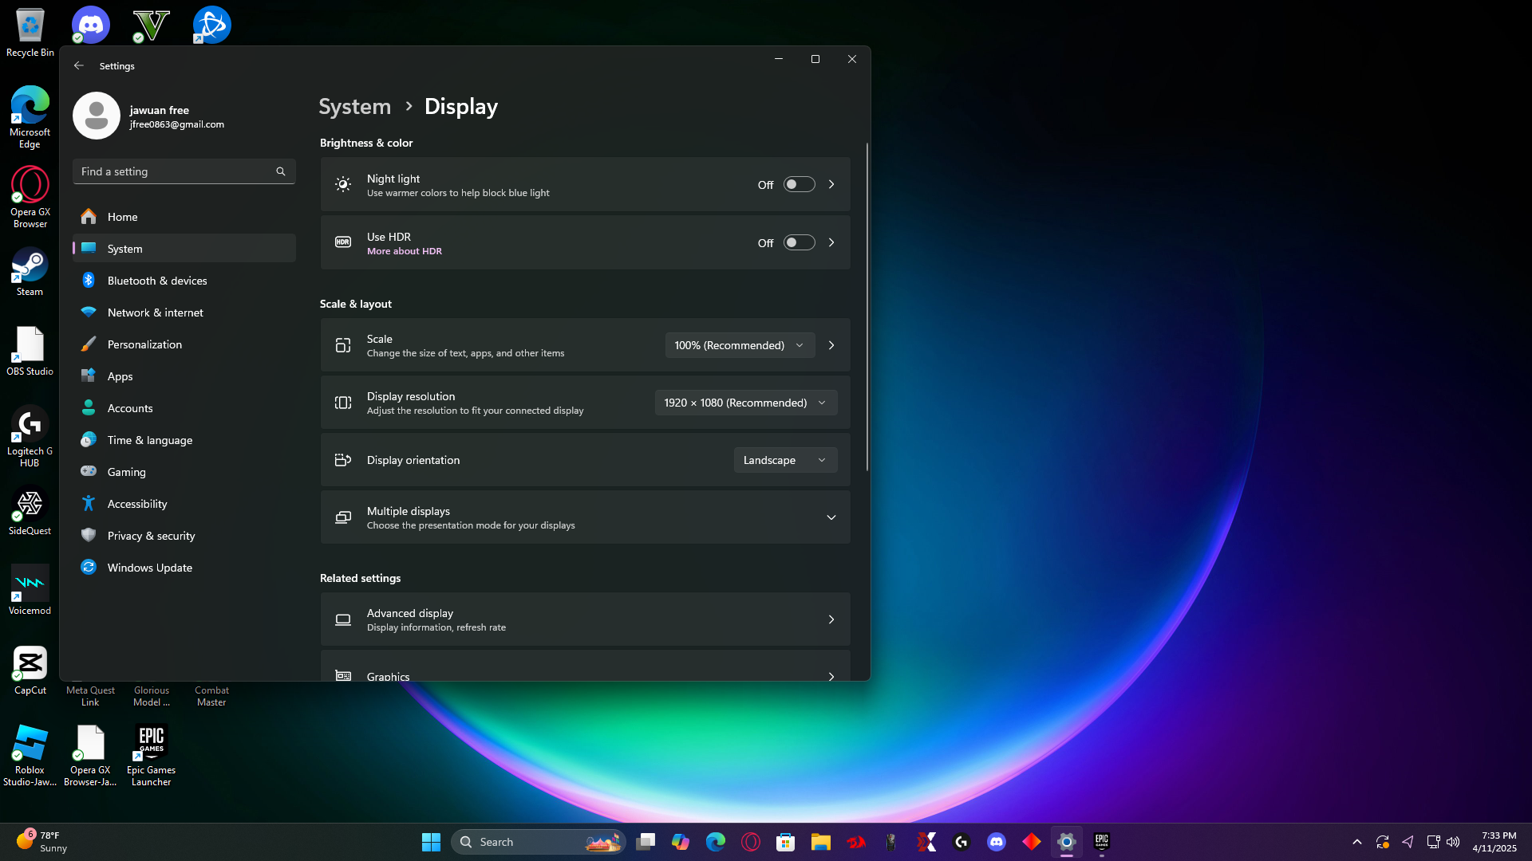Viewport: 1532px width, 861px height.
Task: Open Windows Update in Settings sidebar
Action: 184,568
